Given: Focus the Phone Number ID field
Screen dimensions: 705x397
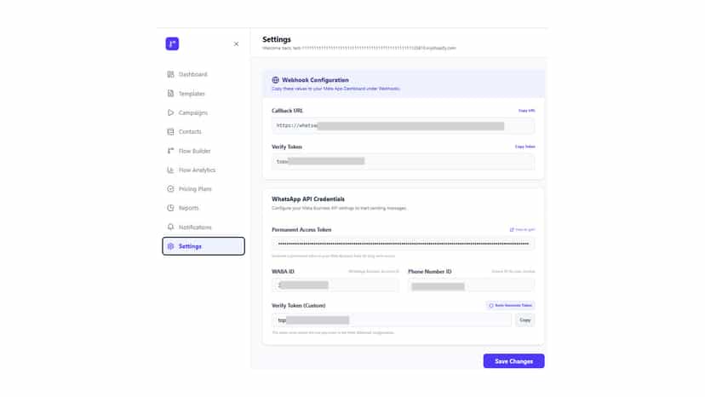Looking at the screenshot, I should 471,285.
